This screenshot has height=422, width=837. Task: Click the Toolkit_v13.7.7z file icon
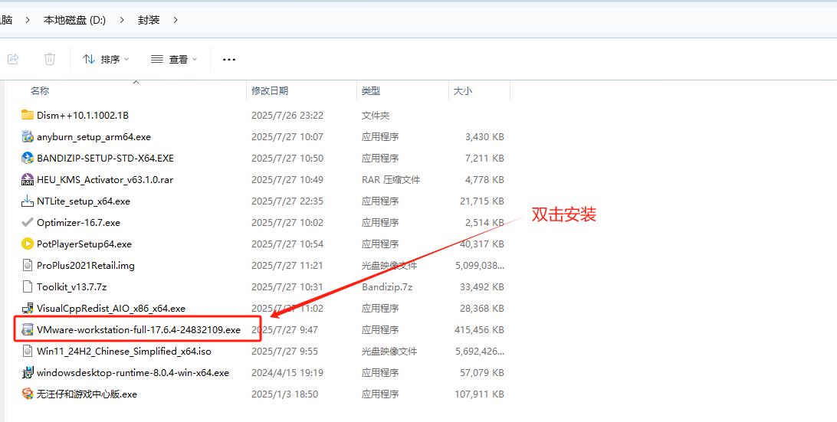click(28, 286)
